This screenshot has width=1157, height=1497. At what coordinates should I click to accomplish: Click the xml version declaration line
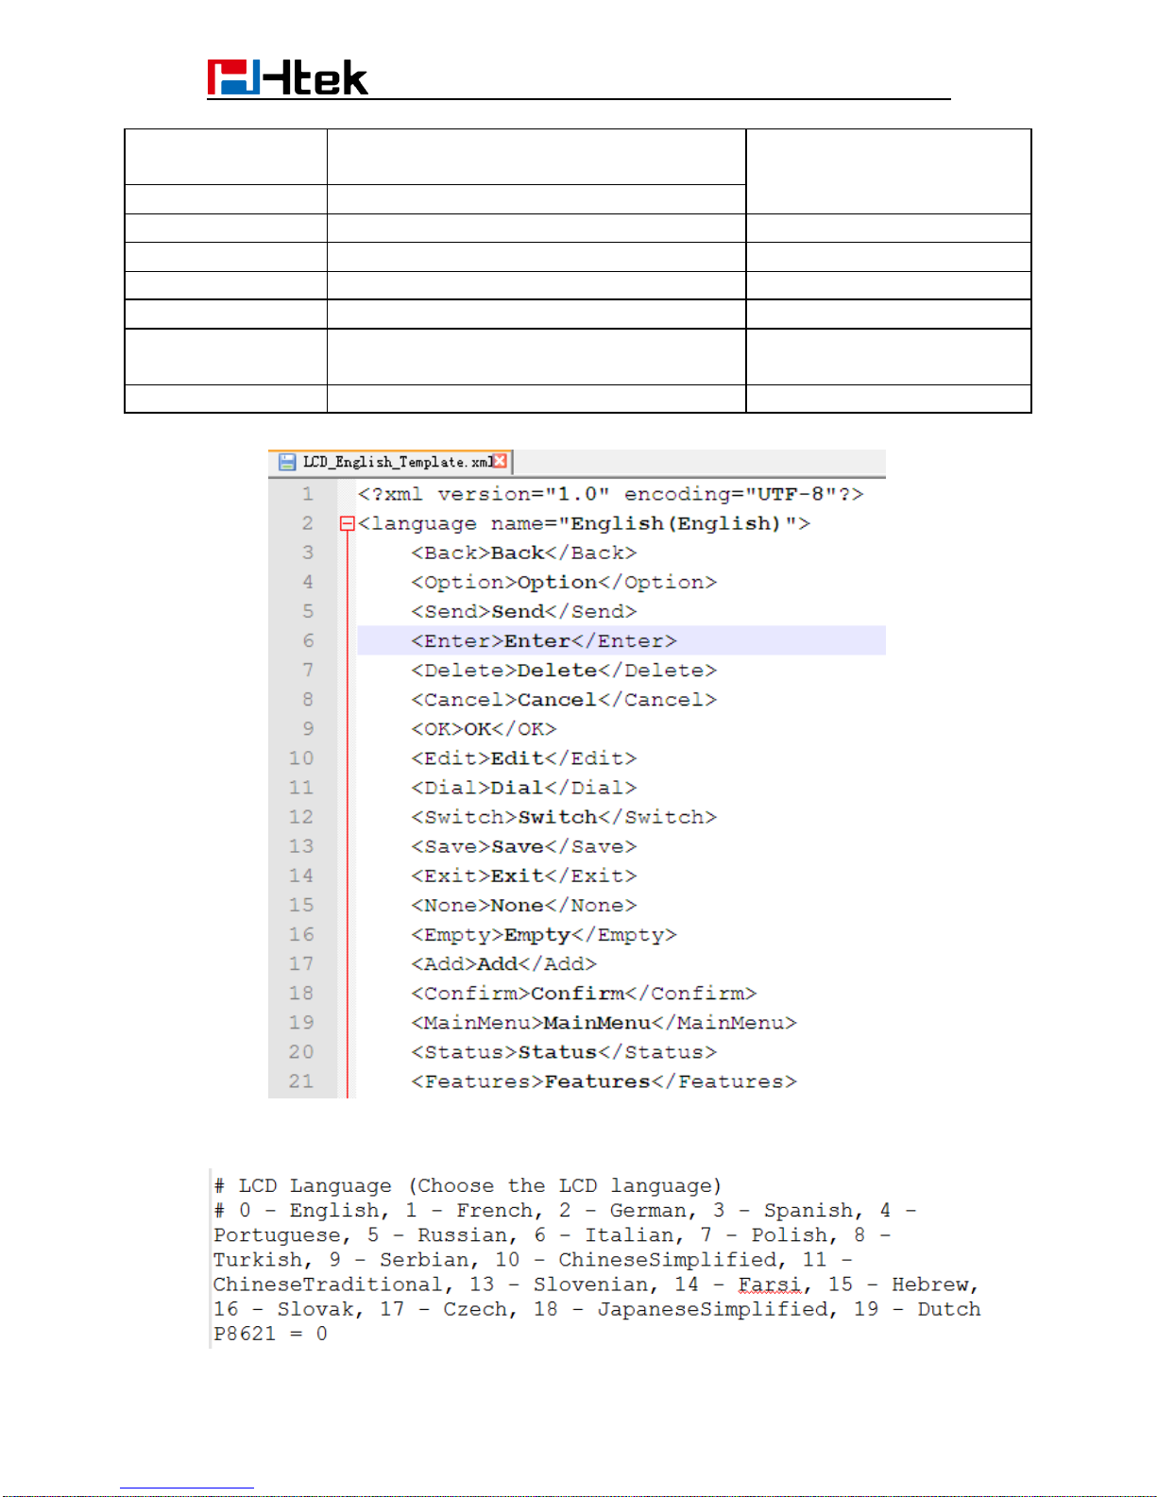pos(610,494)
